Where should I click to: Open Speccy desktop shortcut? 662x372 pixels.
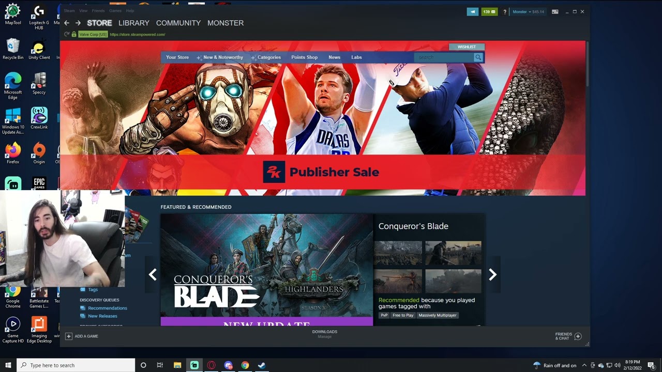[39, 83]
